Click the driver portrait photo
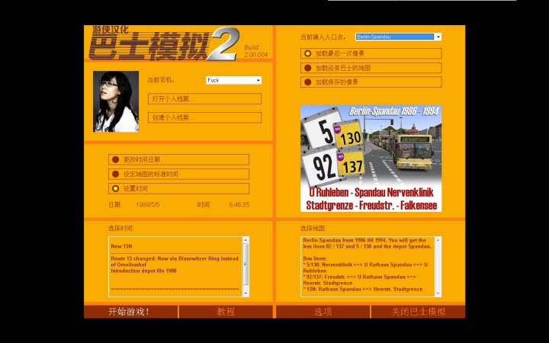The height and width of the screenshot is (343, 549). click(116, 101)
